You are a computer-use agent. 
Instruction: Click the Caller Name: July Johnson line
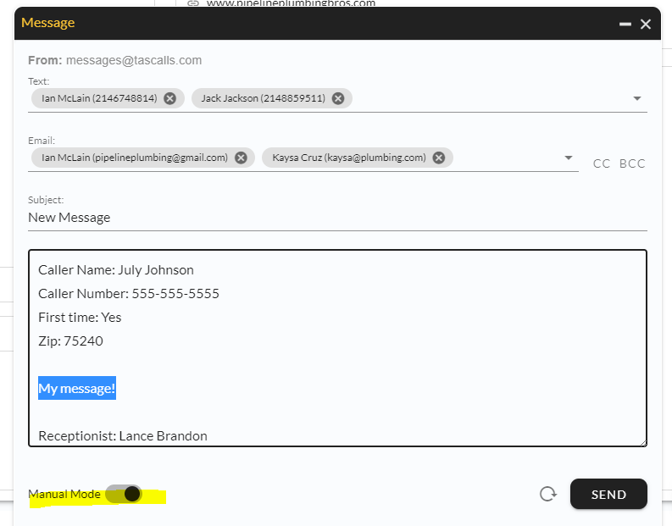pyautogui.click(x=116, y=270)
